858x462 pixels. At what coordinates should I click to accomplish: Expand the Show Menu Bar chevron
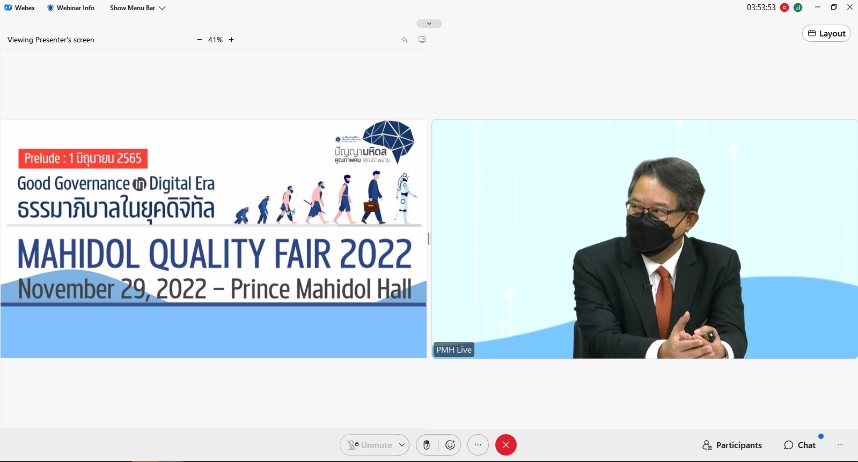click(x=162, y=8)
